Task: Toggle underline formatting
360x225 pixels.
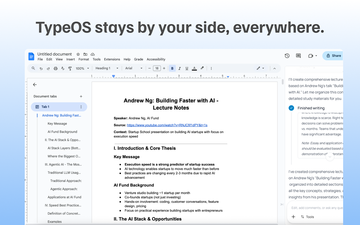Action: click(187, 68)
